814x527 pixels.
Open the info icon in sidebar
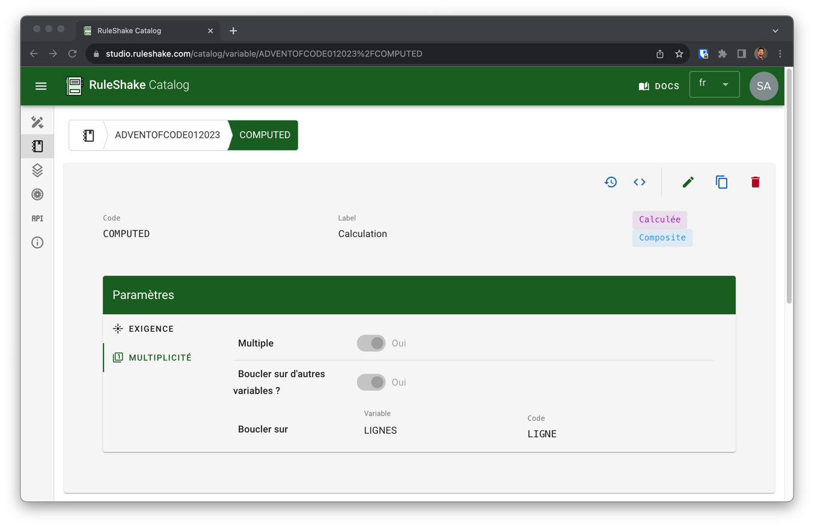click(x=37, y=242)
